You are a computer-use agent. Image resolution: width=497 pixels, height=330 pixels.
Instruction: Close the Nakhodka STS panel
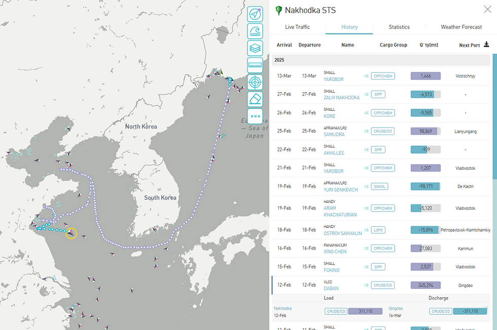[487, 9]
